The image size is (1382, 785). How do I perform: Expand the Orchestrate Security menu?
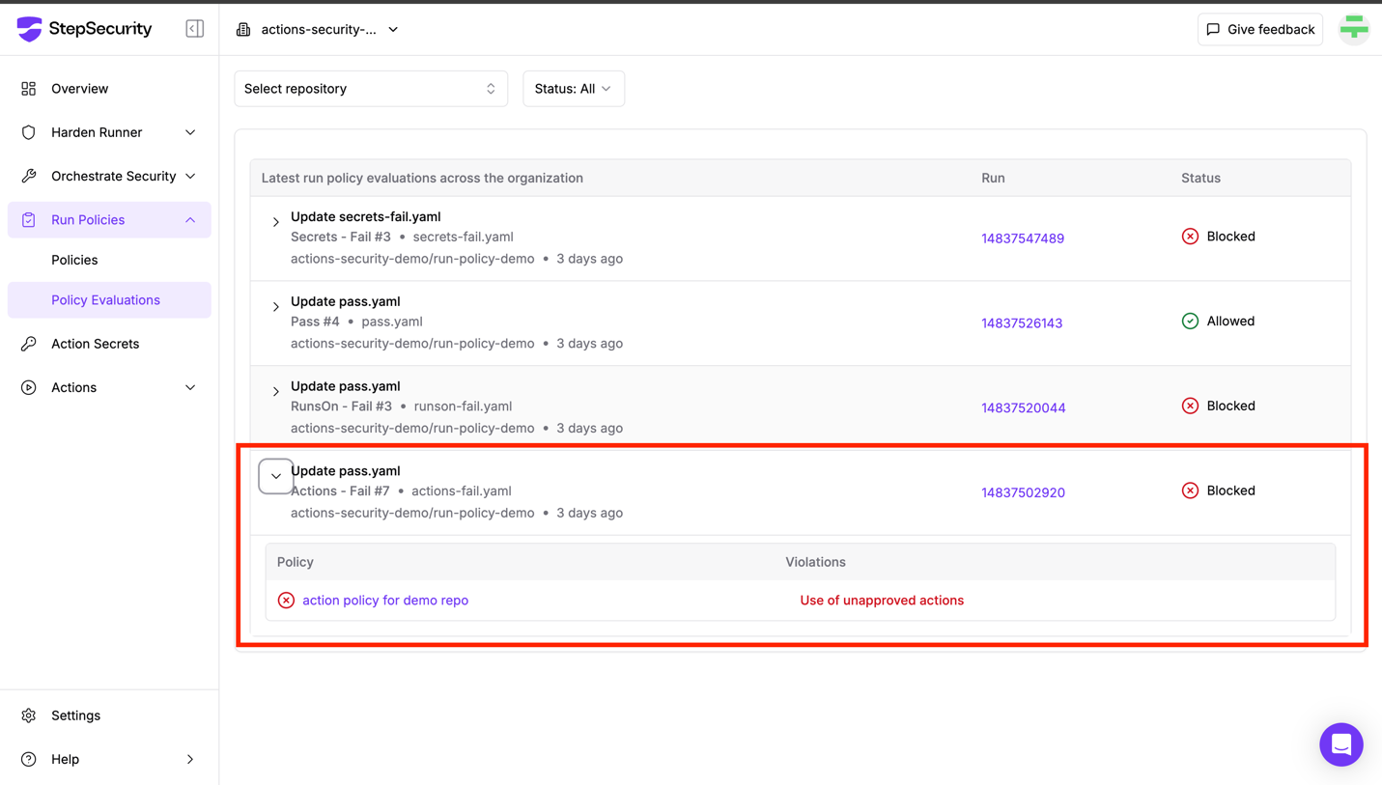click(109, 176)
